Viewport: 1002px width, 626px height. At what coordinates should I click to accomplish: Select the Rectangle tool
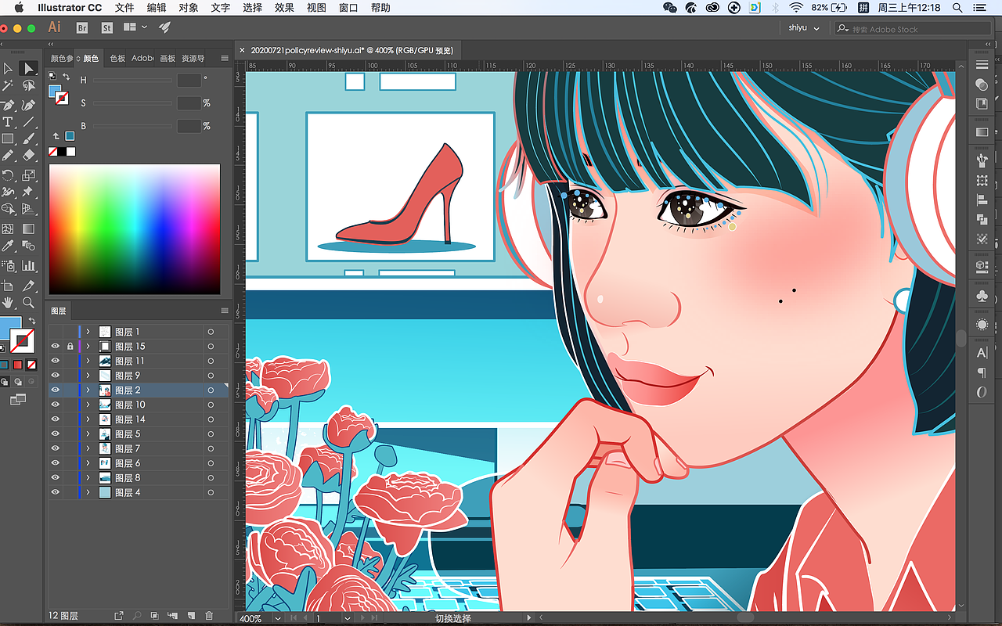[x=8, y=139]
